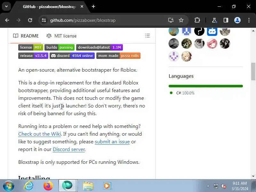The image size is (256, 192).
Task: Click the dark monochrome avatar ending second row
Action: [225, 44]
